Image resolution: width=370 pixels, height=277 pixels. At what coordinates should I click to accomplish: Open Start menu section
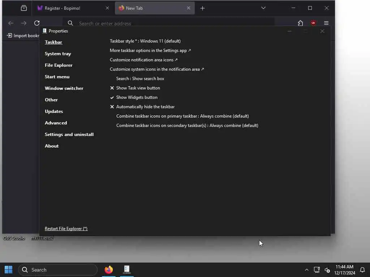57,77
